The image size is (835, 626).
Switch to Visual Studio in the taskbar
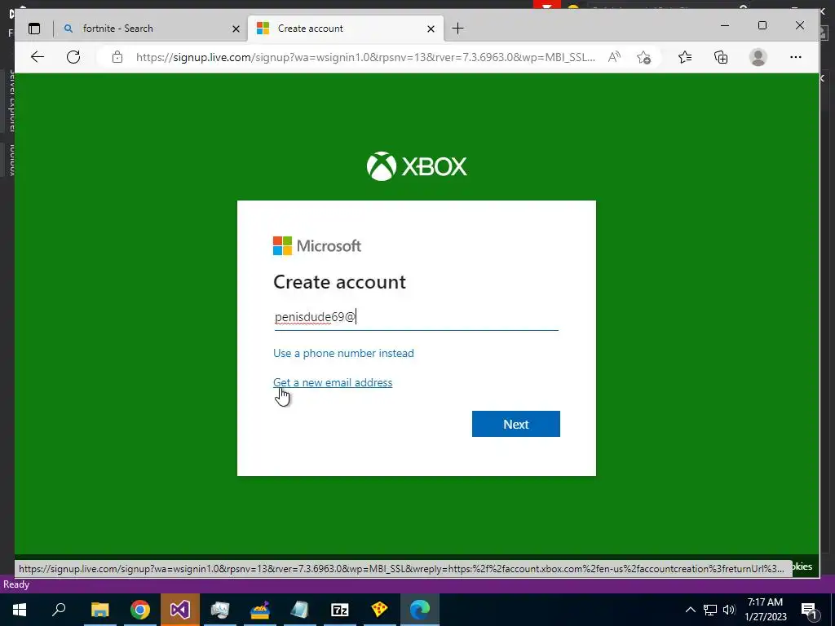tap(180, 610)
